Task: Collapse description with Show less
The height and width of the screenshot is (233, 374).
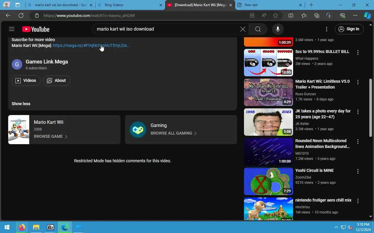Action: 21,104
